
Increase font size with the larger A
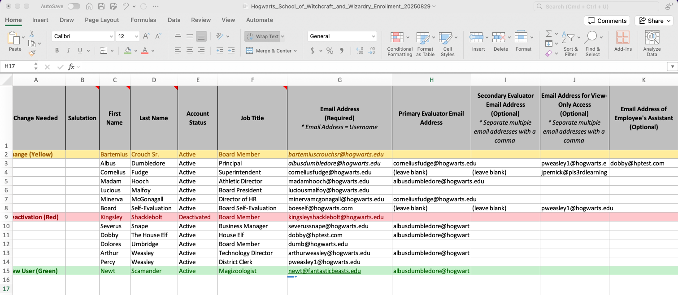[x=146, y=36]
